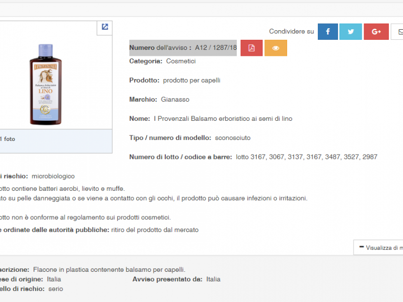Share the notice on Google Plus
Viewport: 403px width, 302px height.
(376, 32)
